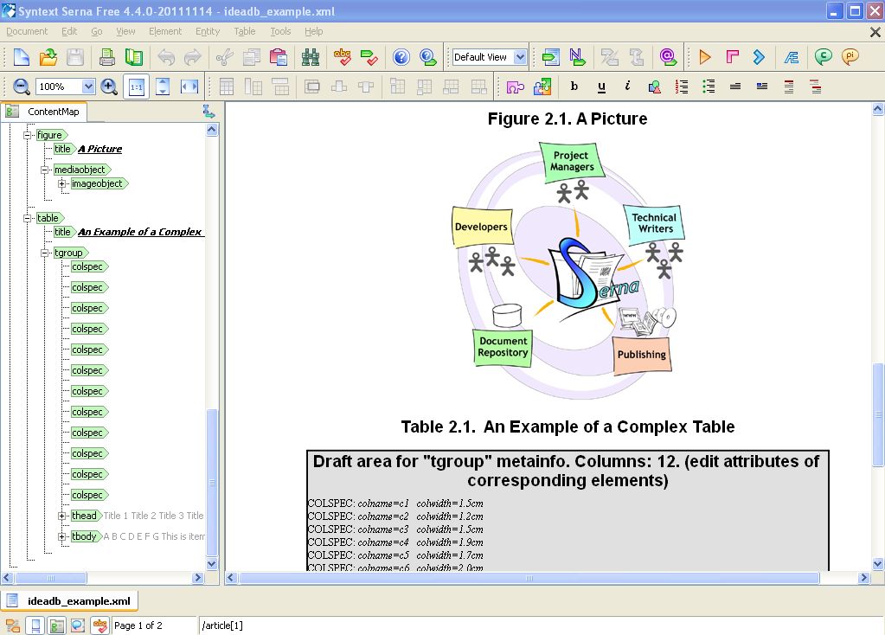Click the spell check icon in status bar
The height and width of the screenshot is (635, 885).
99,625
